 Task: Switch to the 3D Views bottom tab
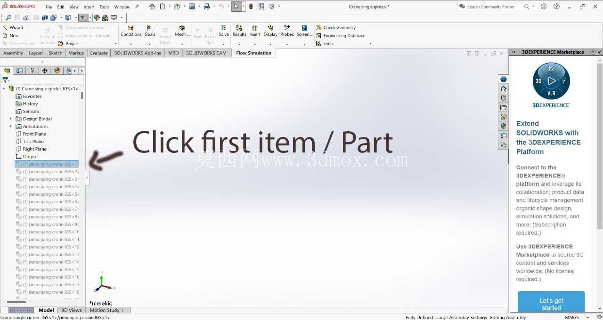coord(72,310)
